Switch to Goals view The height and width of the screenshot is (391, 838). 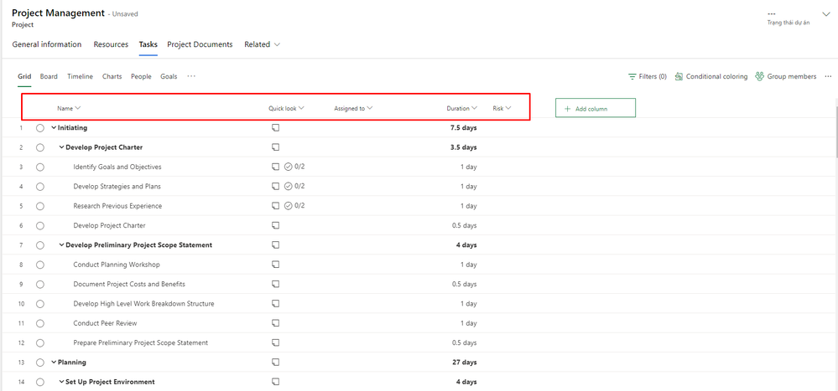coord(169,77)
